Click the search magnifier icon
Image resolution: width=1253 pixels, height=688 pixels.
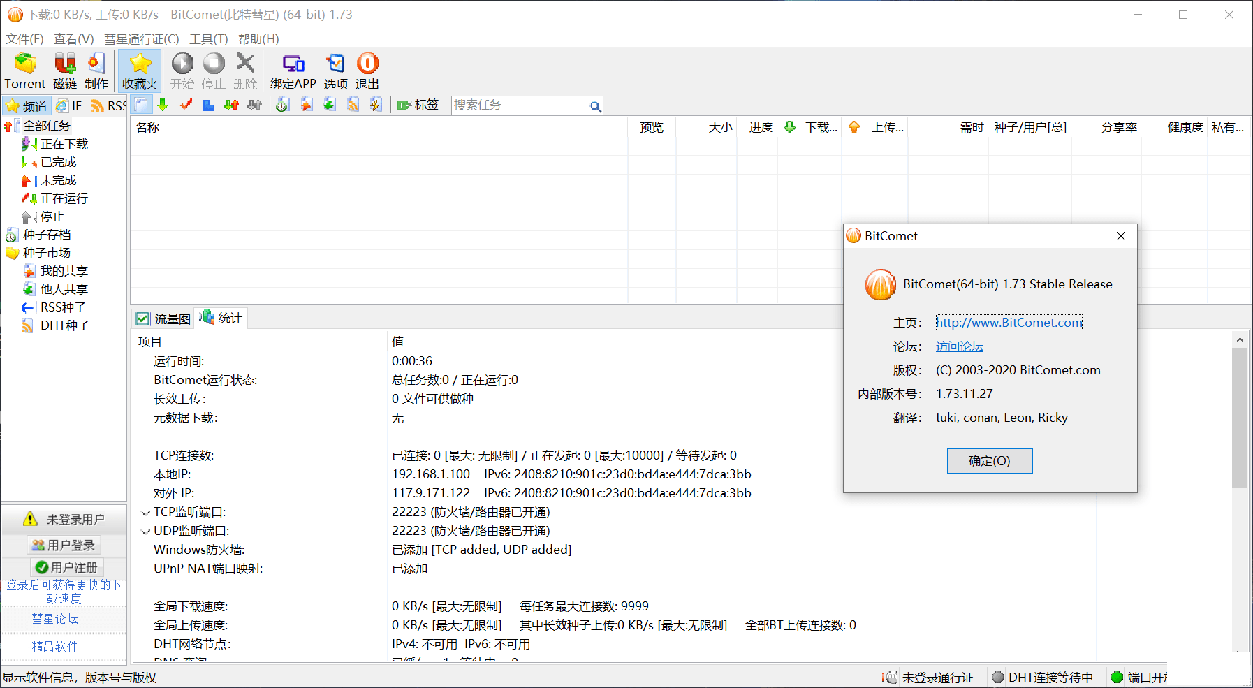pos(595,106)
